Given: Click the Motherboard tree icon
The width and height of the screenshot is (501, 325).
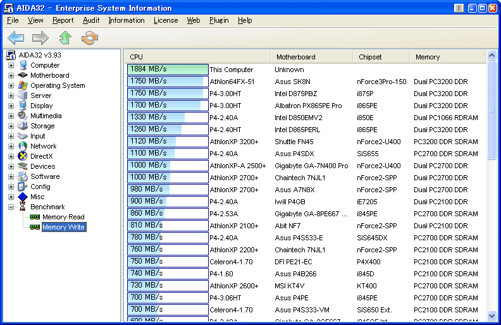Looking at the screenshot, I should click(23, 75).
